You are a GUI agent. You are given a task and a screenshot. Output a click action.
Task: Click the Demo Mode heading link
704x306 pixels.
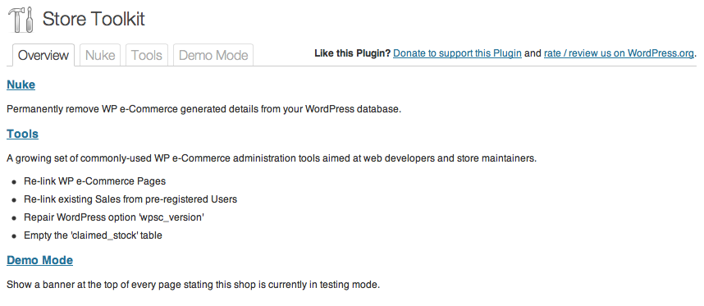coord(40,260)
